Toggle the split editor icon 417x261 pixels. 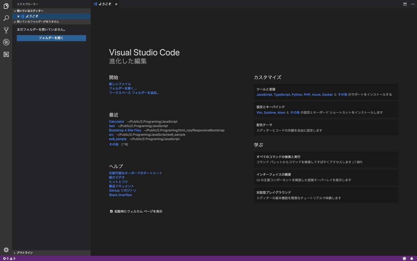click(405, 4)
